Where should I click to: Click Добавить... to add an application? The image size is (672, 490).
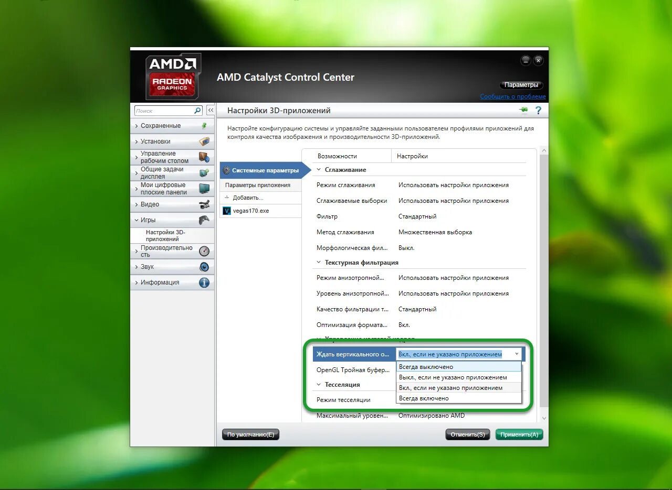click(x=248, y=198)
